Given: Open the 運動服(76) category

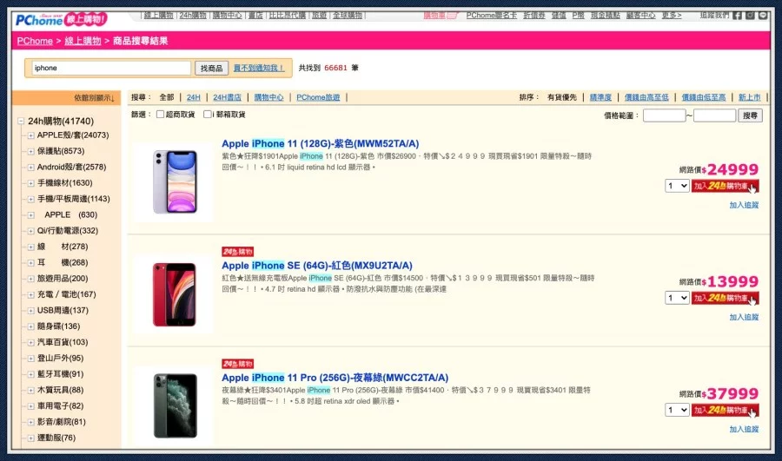Looking at the screenshot, I should pos(56,438).
